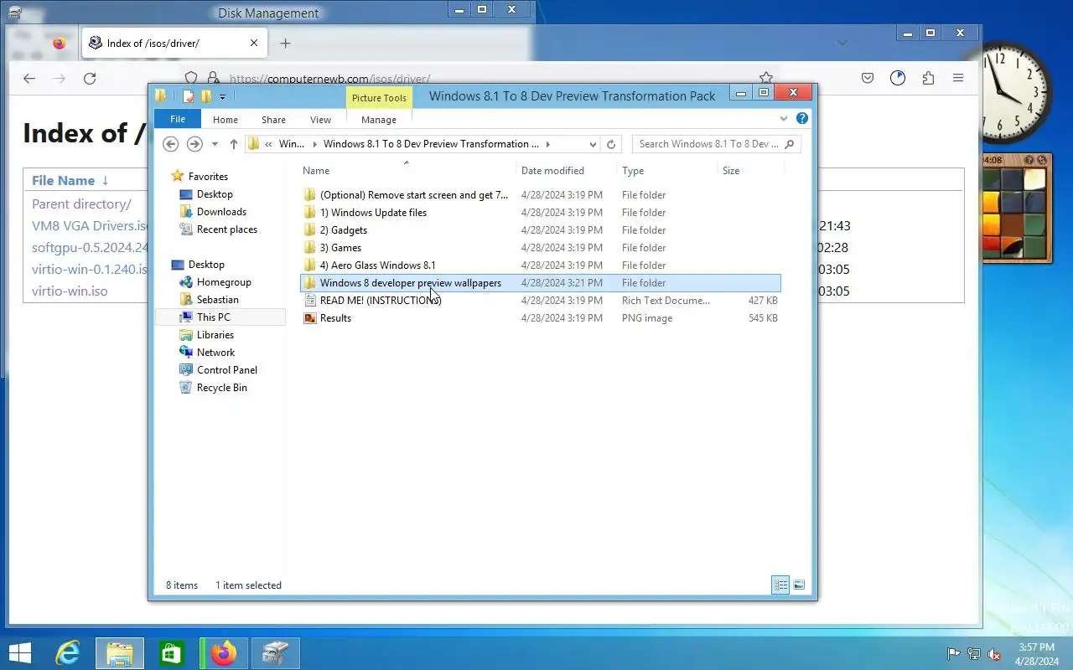1073x670 pixels.
Task: Open the recent locations dropdown in Explorer
Action: (215, 144)
